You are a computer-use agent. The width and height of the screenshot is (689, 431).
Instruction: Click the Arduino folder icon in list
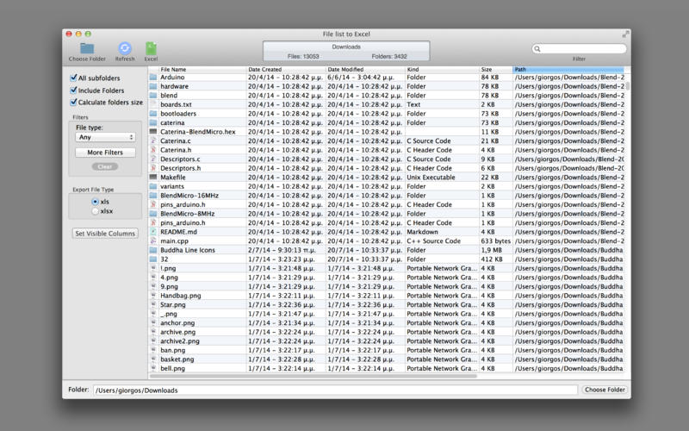click(x=153, y=78)
